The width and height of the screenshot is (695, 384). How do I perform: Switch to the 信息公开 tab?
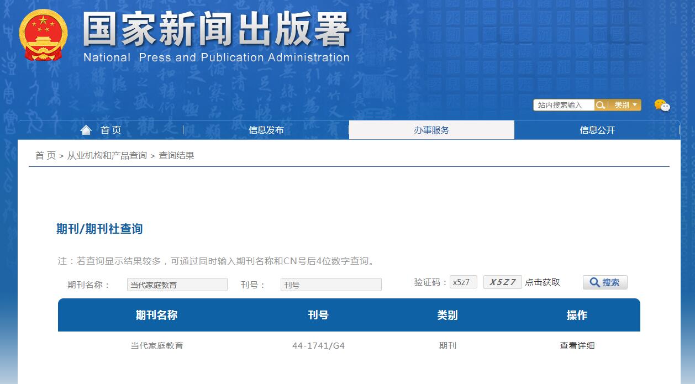tap(597, 129)
